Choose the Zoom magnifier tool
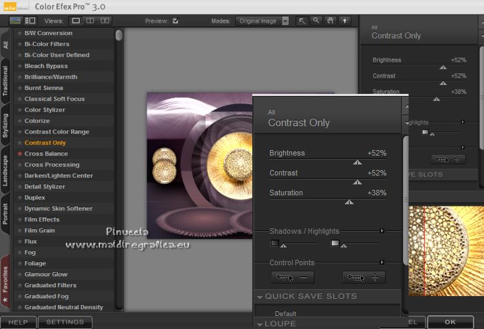This screenshot has width=484, height=329. tap(316, 21)
